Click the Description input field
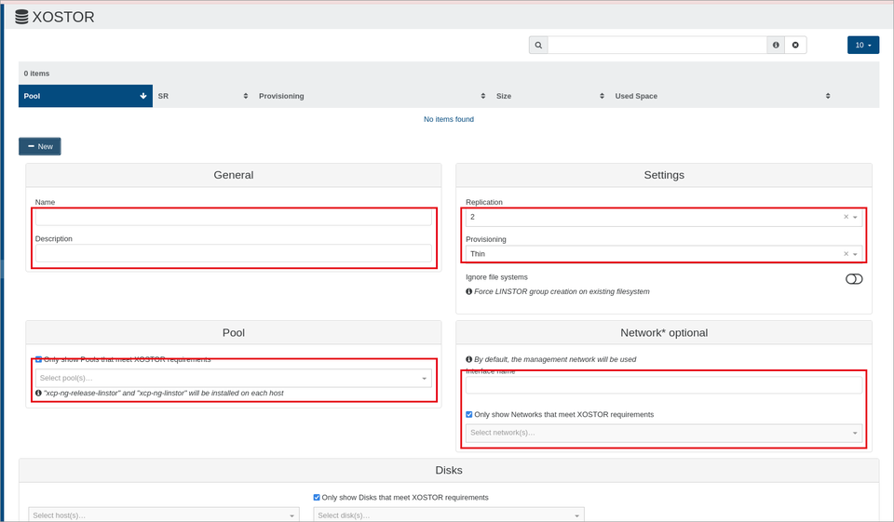 (233, 254)
